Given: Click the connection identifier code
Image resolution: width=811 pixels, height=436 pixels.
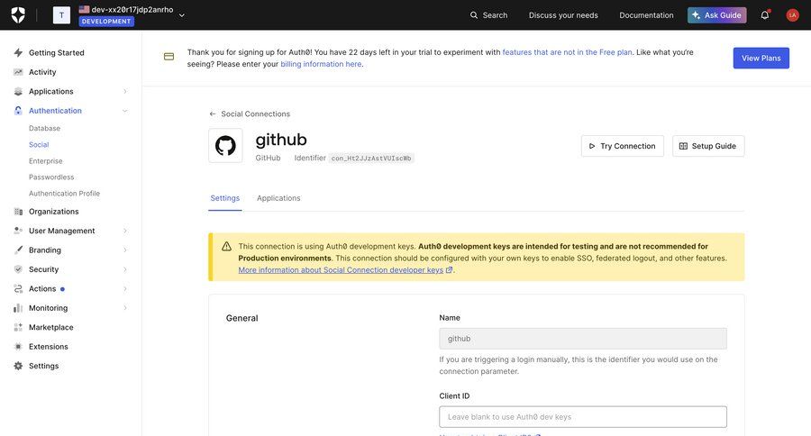Looking at the screenshot, I should [371, 159].
